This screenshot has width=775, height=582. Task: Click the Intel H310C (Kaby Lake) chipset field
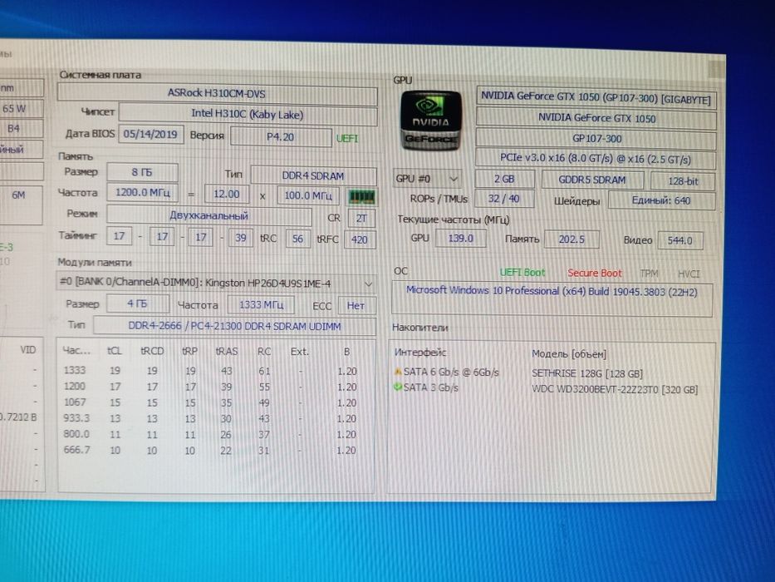click(248, 115)
